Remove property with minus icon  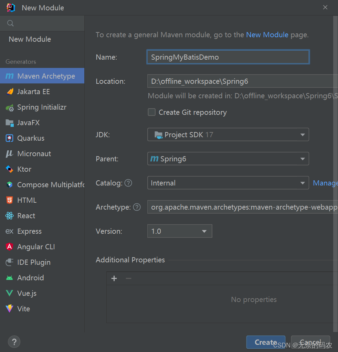[128, 278]
